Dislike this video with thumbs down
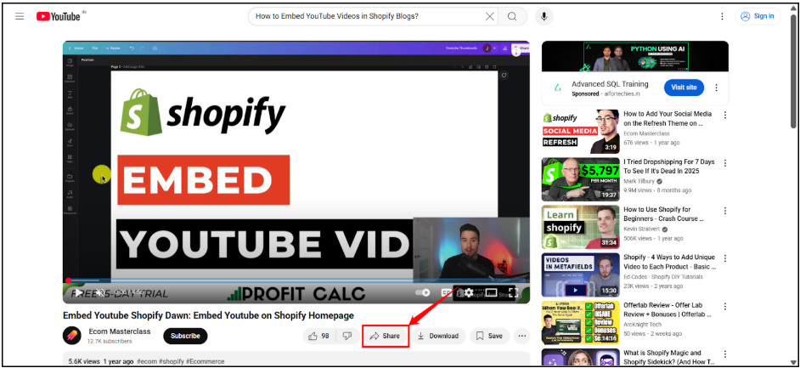The image size is (800, 368). pyautogui.click(x=347, y=336)
